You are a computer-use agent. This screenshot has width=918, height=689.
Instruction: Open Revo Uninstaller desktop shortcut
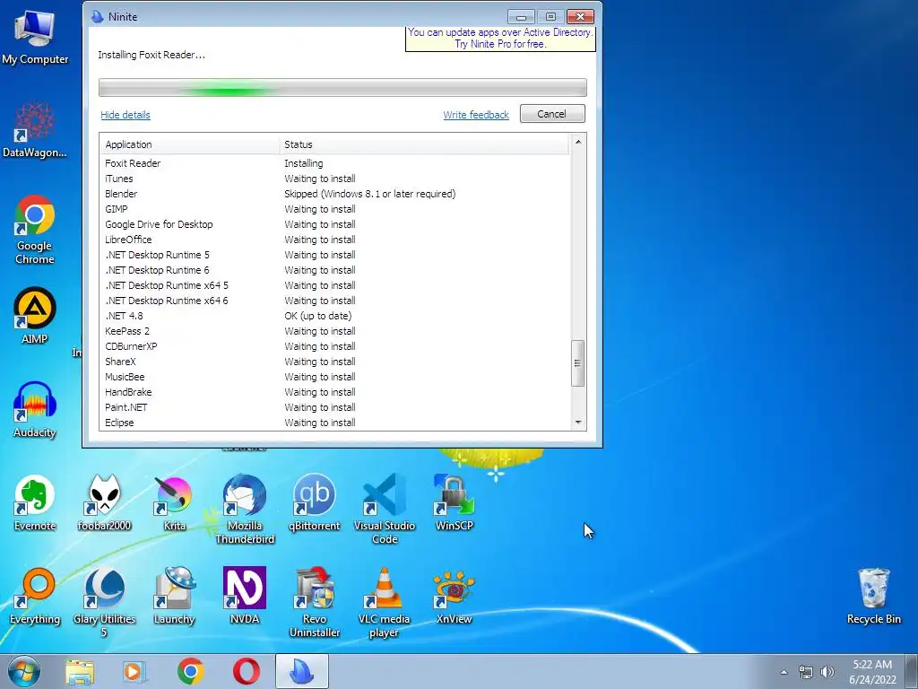point(315,602)
